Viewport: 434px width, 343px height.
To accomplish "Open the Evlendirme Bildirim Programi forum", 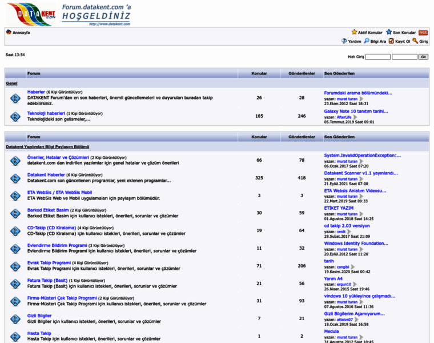I will 57,245.
